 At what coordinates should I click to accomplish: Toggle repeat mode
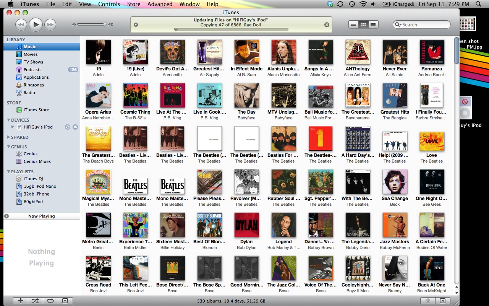[x=50, y=301]
